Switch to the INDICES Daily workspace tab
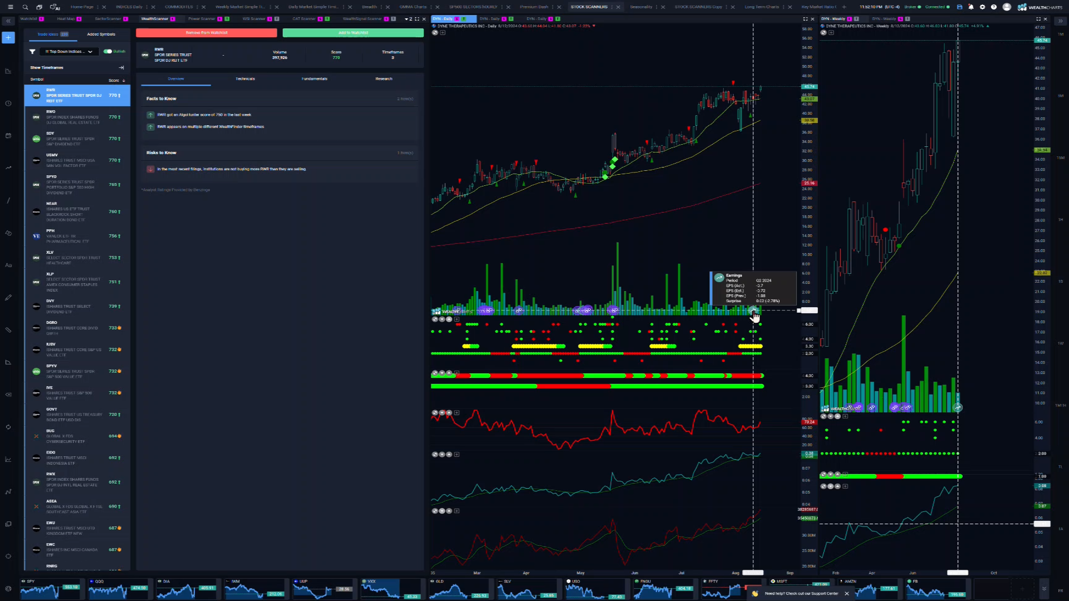 (129, 7)
